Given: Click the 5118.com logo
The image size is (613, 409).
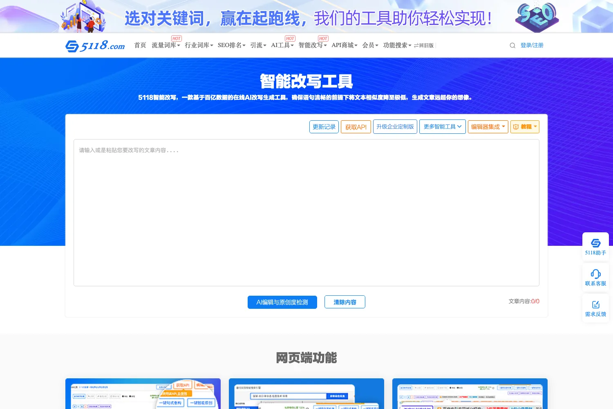Looking at the screenshot, I should [x=95, y=45].
